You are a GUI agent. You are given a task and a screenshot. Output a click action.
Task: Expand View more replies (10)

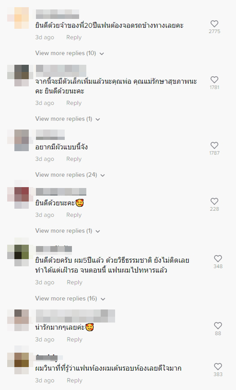(x=69, y=53)
